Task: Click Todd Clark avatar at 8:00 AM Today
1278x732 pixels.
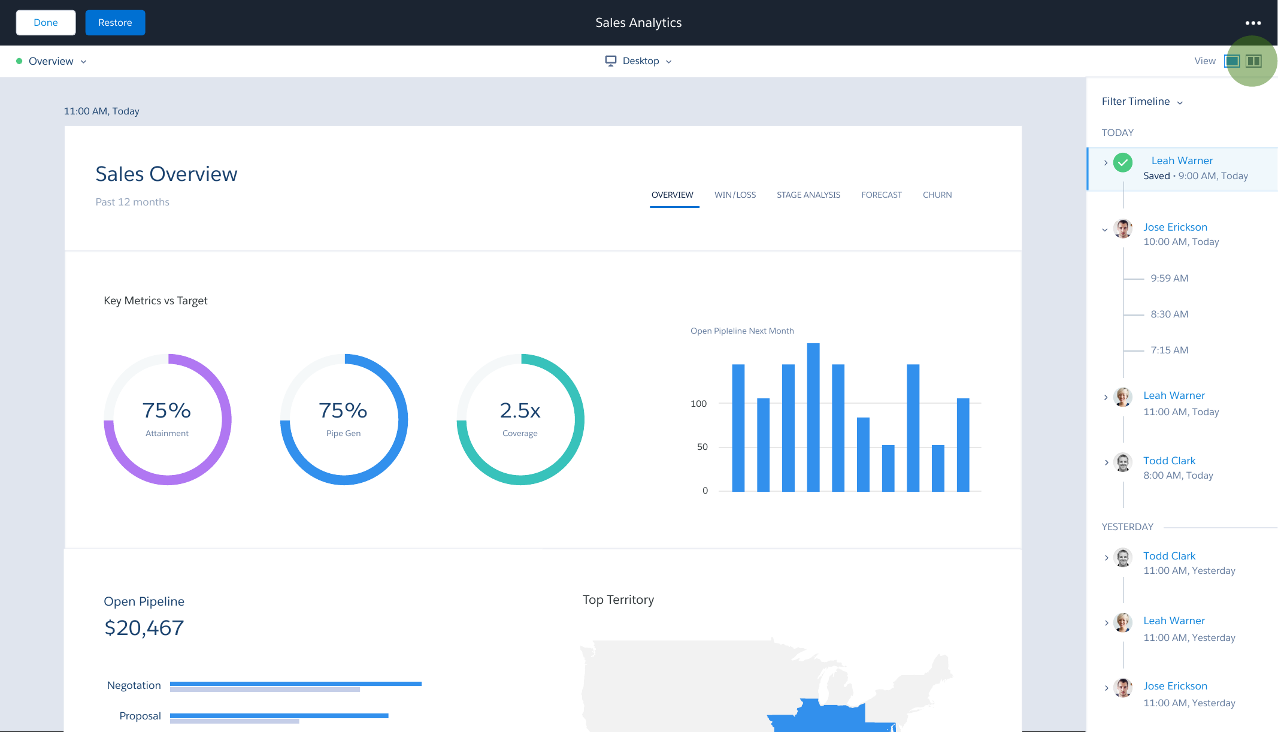Action: tap(1123, 462)
